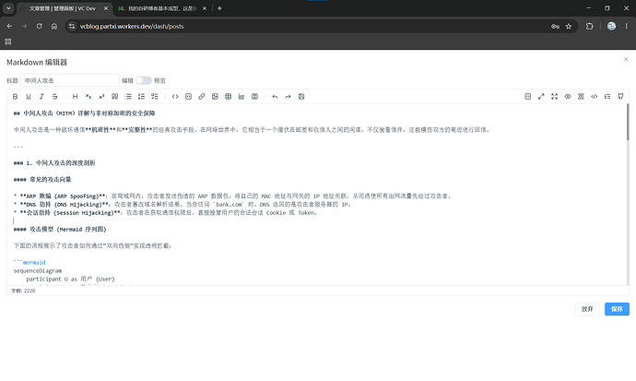636x381 pixels.
Task: Open the Mermaid chart dropdown
Action: point(241,97)
